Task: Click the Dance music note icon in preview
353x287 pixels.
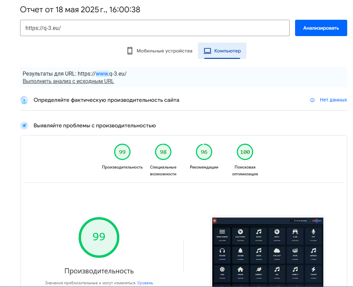Action: click(259, 232)
